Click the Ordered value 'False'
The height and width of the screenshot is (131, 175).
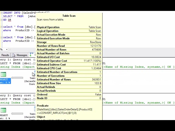click(98, 94)
